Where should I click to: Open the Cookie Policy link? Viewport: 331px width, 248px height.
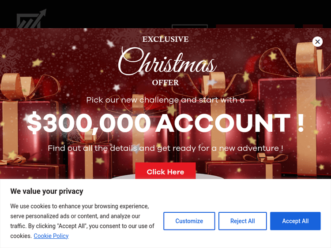(x=51, y=236)
